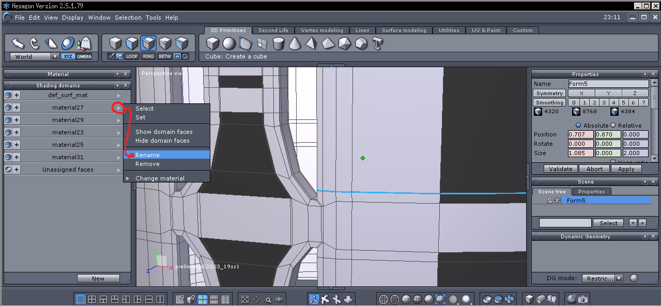Enable symmetry on the Z axis
The width and height of the screenshot is (661, 306).
635,93
